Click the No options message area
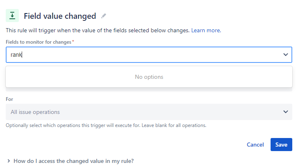 pos(149,77)
